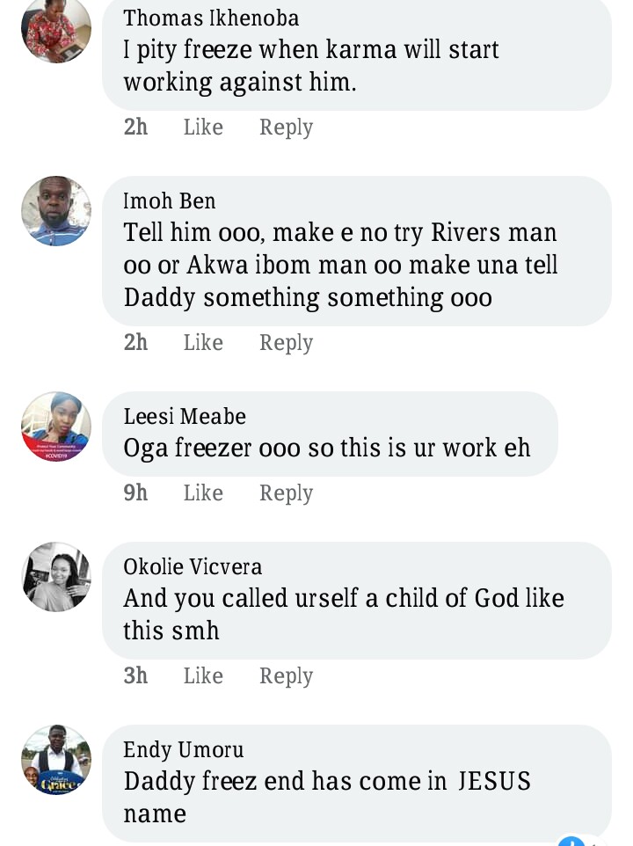Like Imoh Ben's comment
Screen dimensions: 633x846
[203, 342]
